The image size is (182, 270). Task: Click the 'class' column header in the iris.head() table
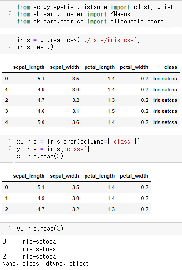[171, 67]
